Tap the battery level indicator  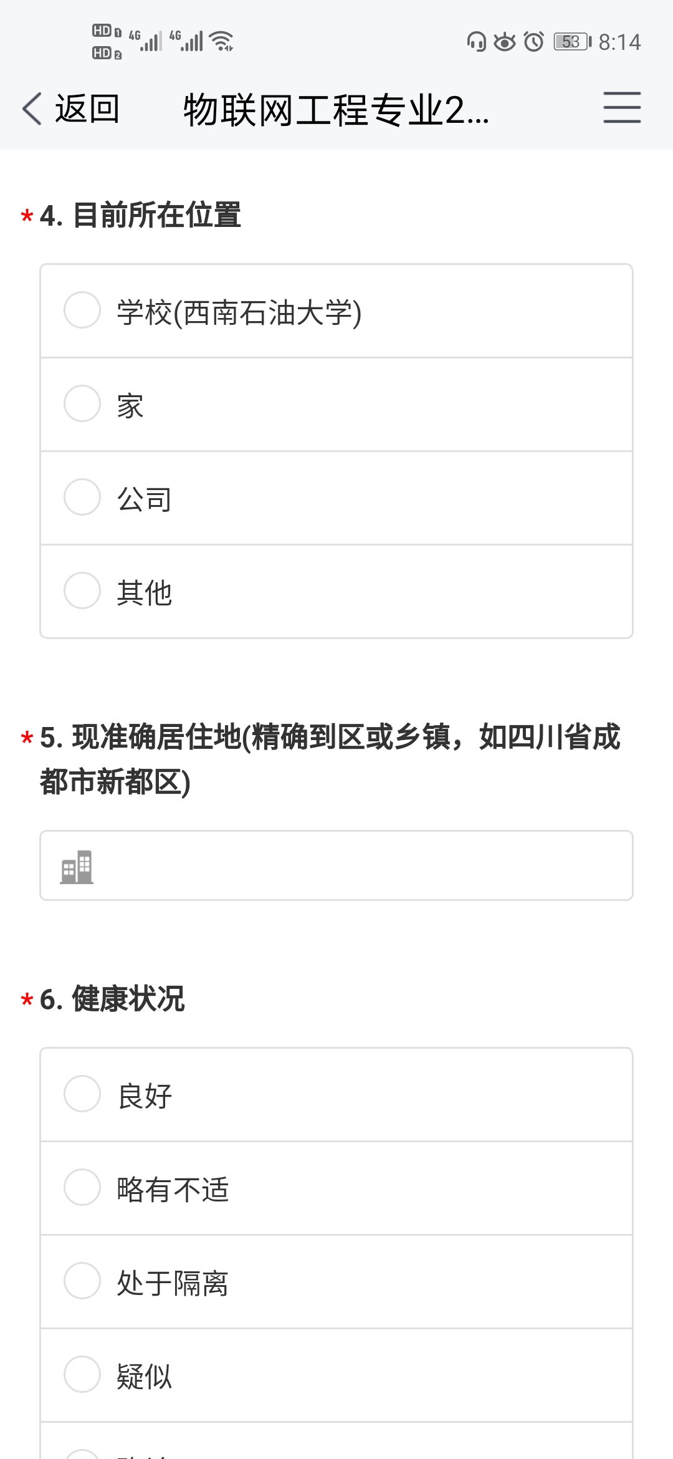(x=572, y=42)
